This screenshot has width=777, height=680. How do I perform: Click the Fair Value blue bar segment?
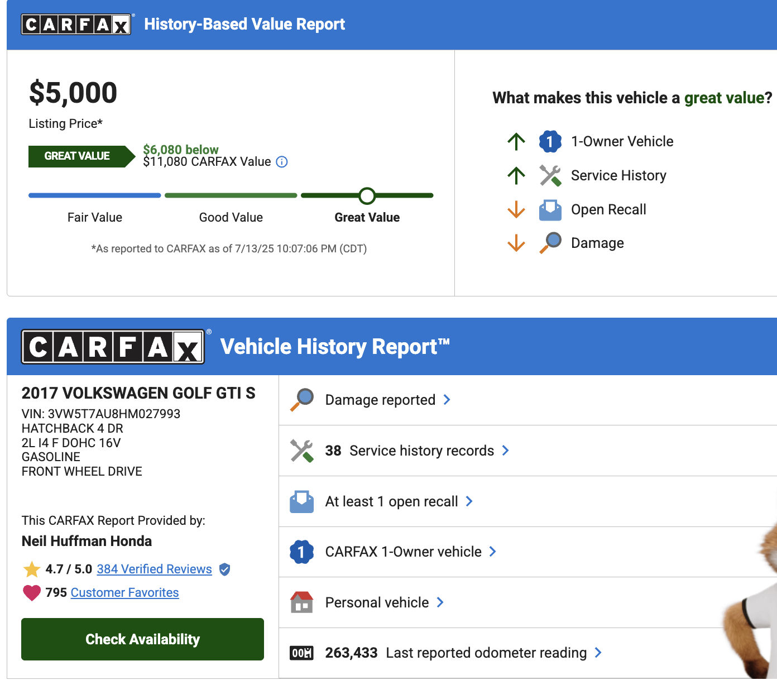coord(95,195)
